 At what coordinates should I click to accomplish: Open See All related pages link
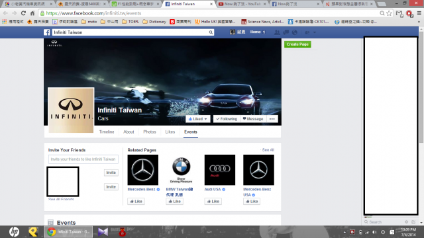coord(268,150)
